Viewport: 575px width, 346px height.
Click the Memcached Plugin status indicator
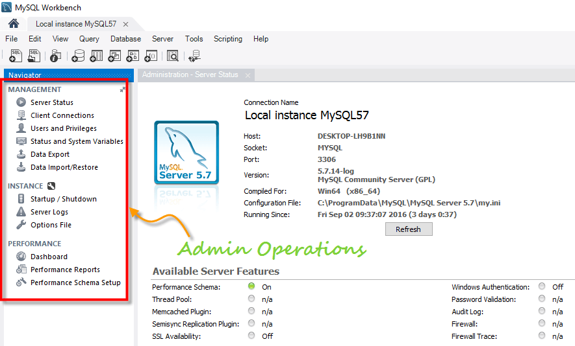(x=251, y=311)
